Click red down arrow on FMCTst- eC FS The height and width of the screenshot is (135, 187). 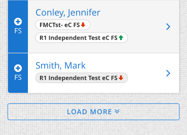[x=83, y=25]
